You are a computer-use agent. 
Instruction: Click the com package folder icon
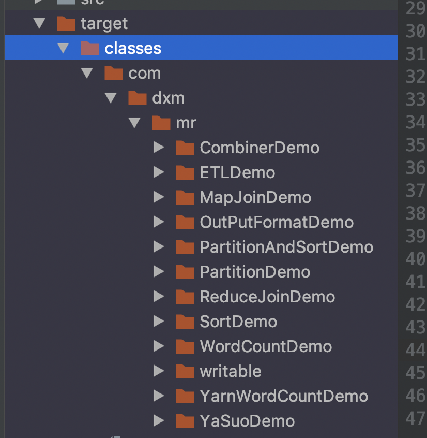[x=113, y=74]
